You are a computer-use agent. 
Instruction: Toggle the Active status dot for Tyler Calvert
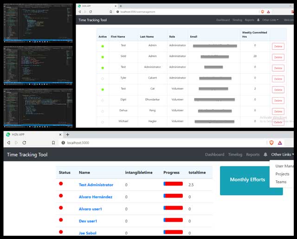coord(103,78)
